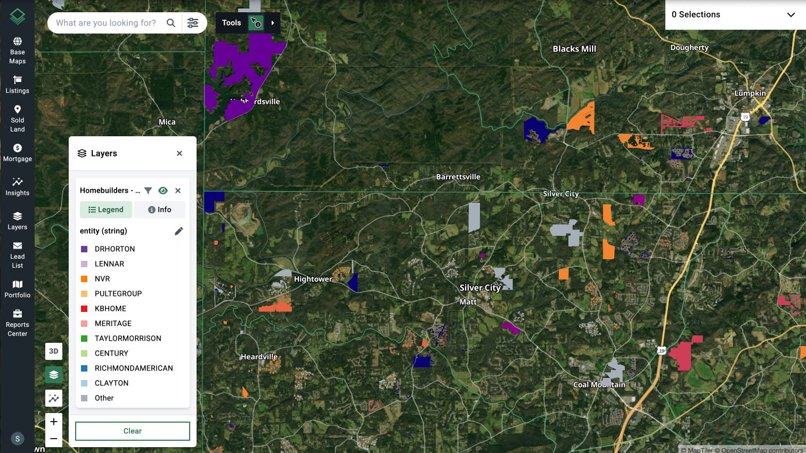The image size is (806, 453).
Task: Select TAYLORMORRISON legend entry
Action: coord(128,339)
